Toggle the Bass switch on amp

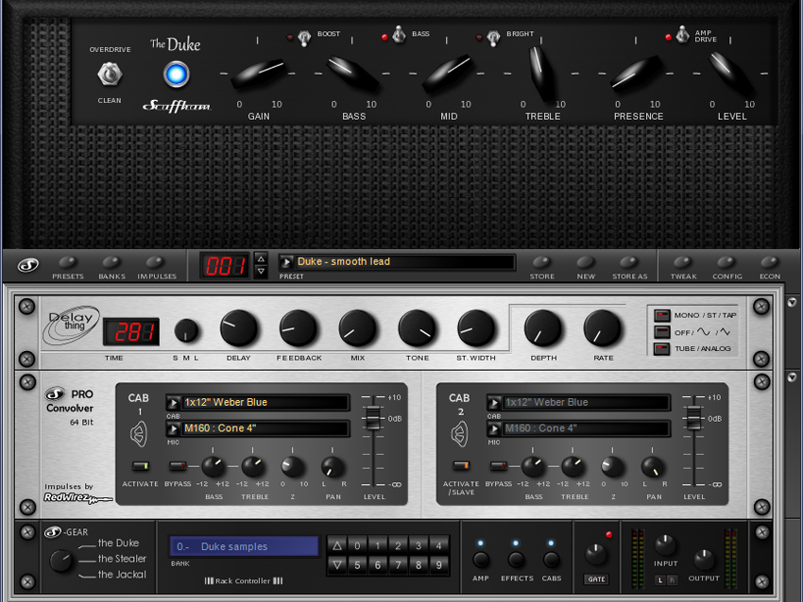point(399,35)
